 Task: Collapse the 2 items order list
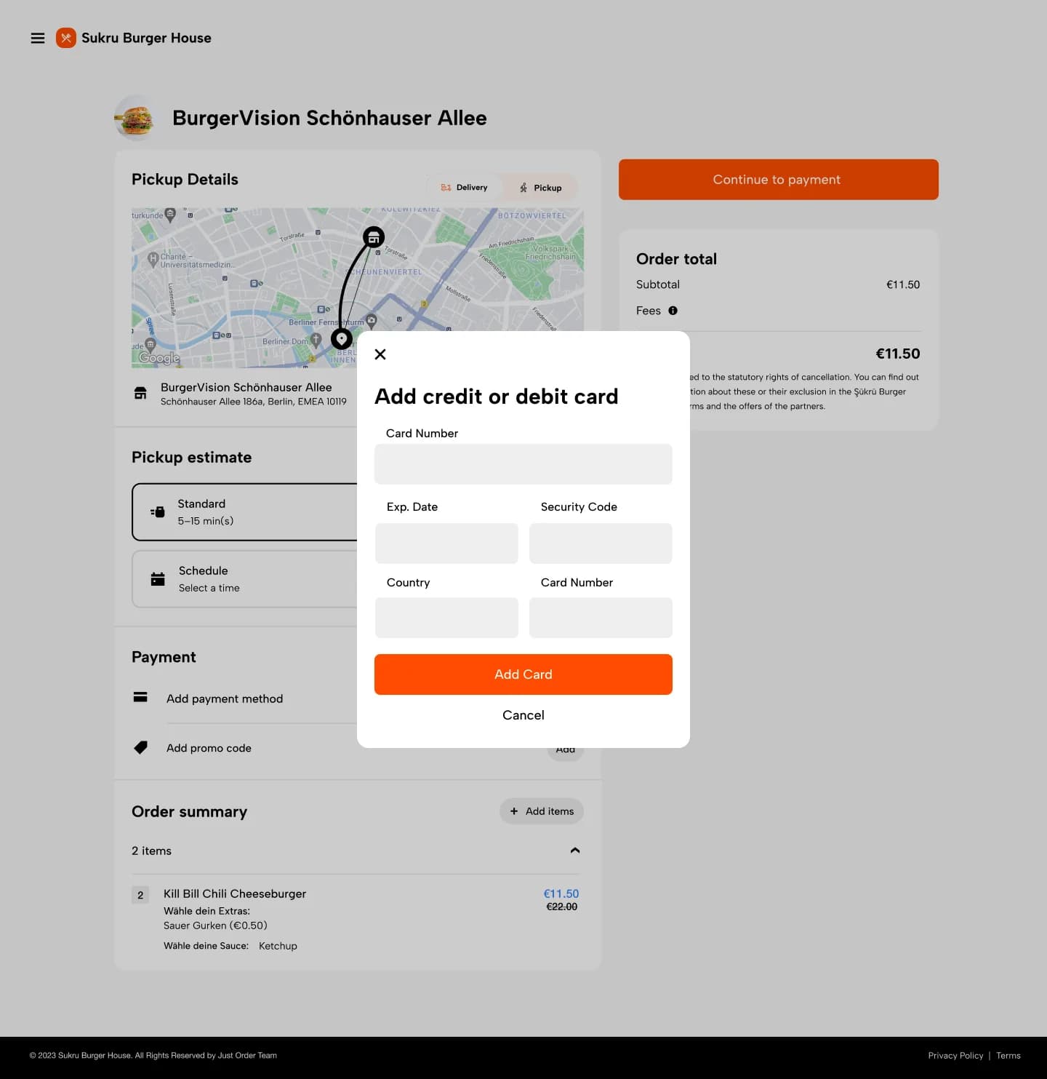pos(575,851)
